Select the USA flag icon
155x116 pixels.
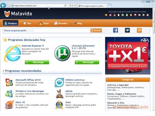[x=110, y=15]
